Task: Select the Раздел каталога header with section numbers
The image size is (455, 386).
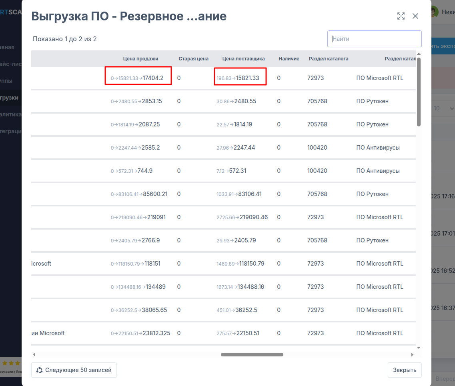Action: point(328,59)
